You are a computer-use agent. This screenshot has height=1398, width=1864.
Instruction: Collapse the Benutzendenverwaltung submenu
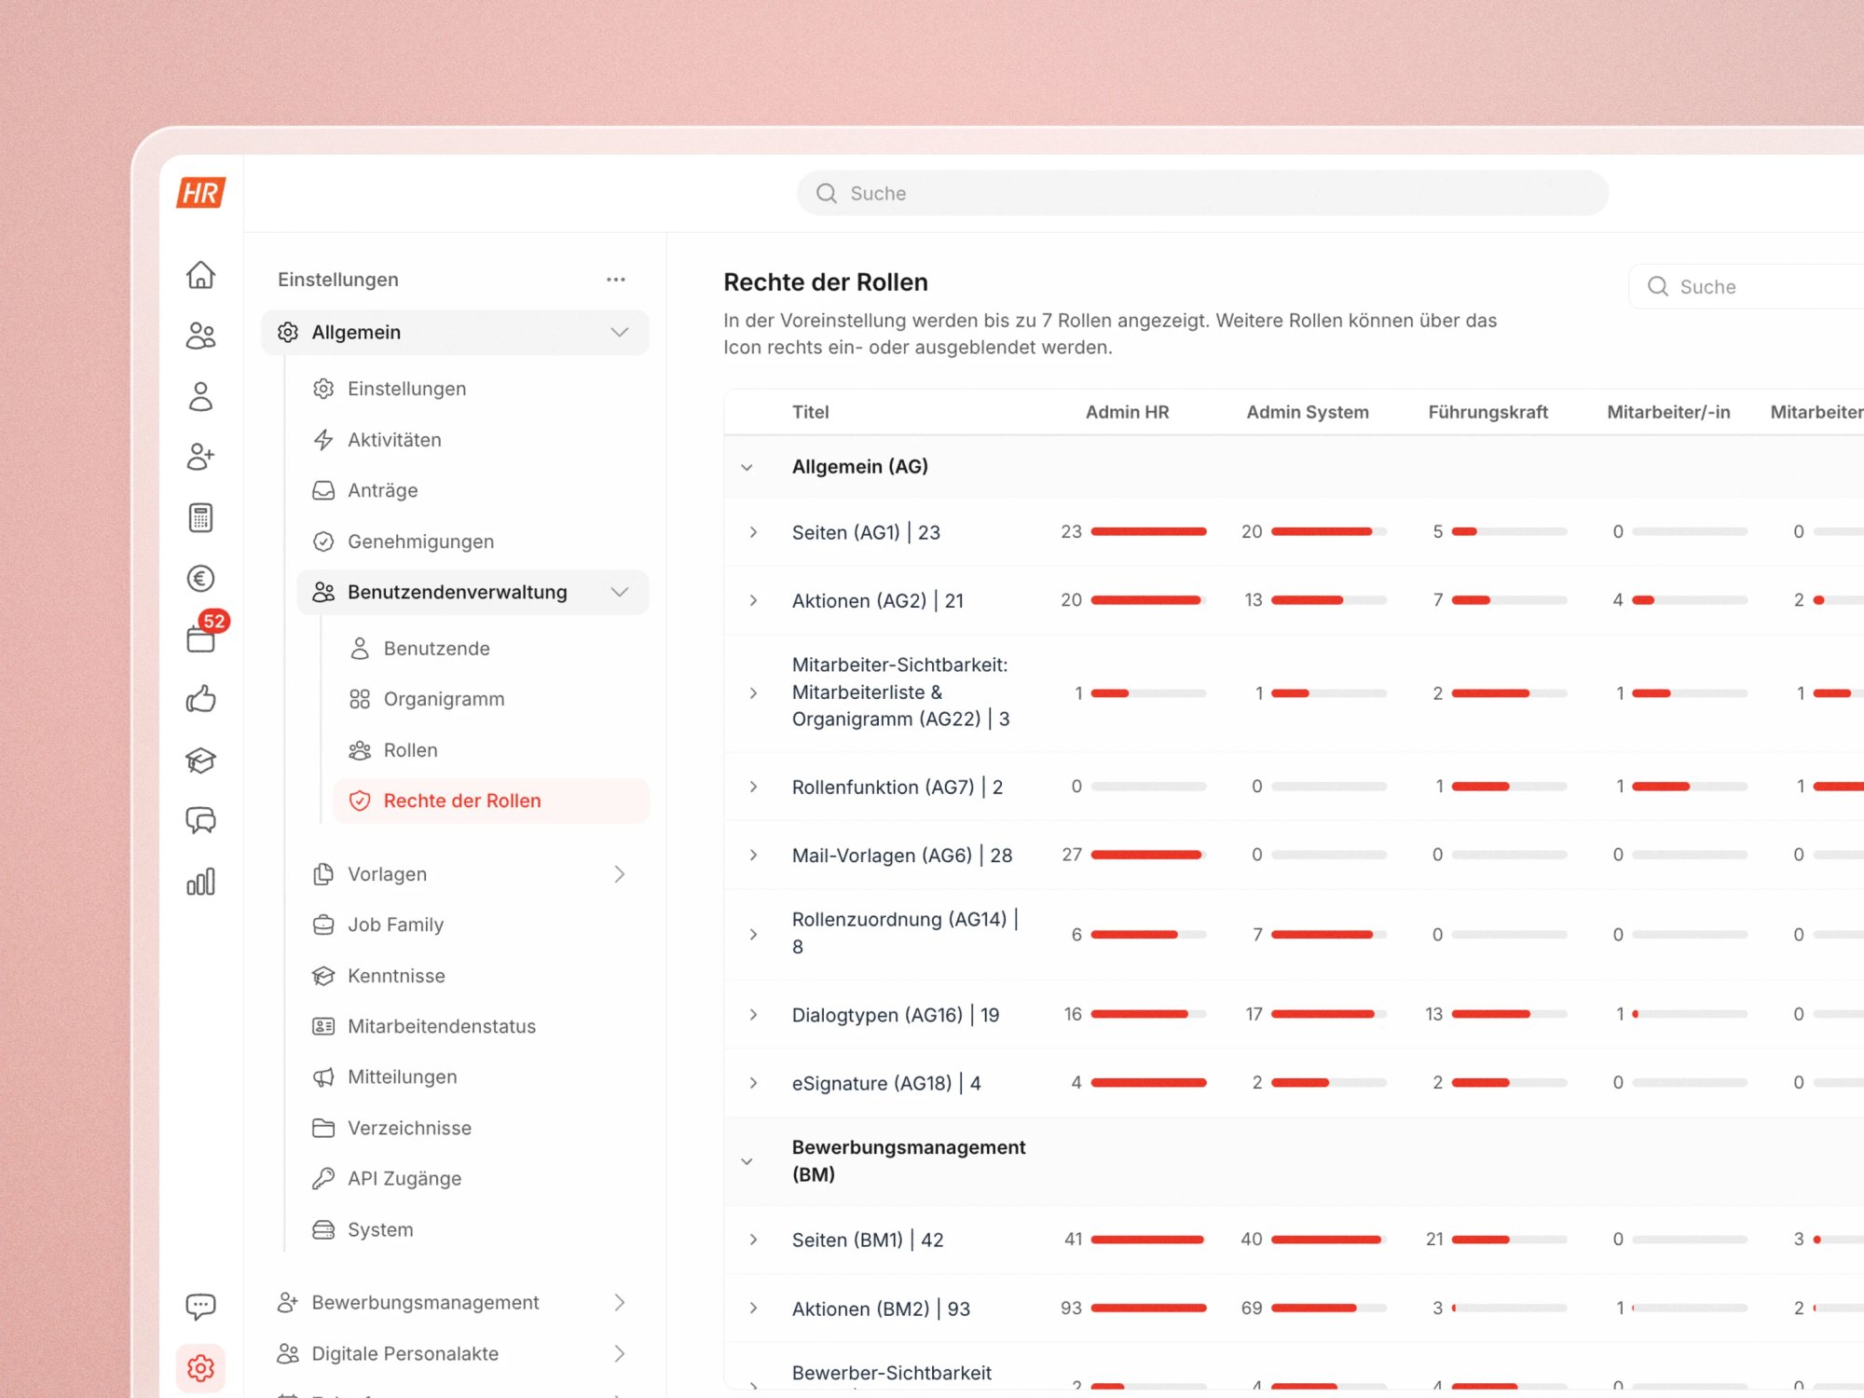click(619, 593)
